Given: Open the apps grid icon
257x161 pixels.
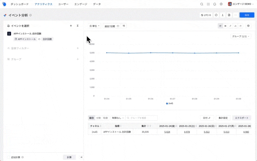Looking at the screenshot, I should [x=208, y=4].
